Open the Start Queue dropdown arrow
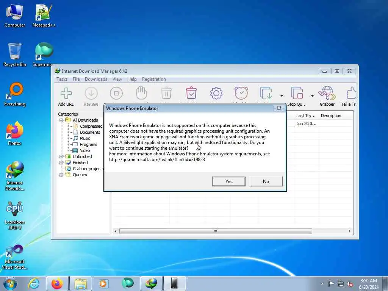This screenshot has width=388, height=291. point(282,96)
